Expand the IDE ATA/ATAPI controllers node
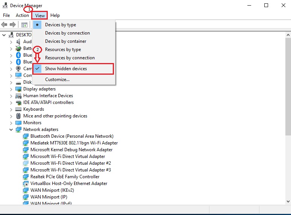This screenshot has height=215, width=291. (11, 102)
